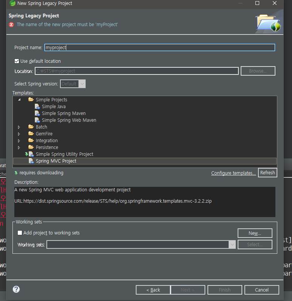
Task: Select Simple Java template
Action: click(x=54, y=107)
